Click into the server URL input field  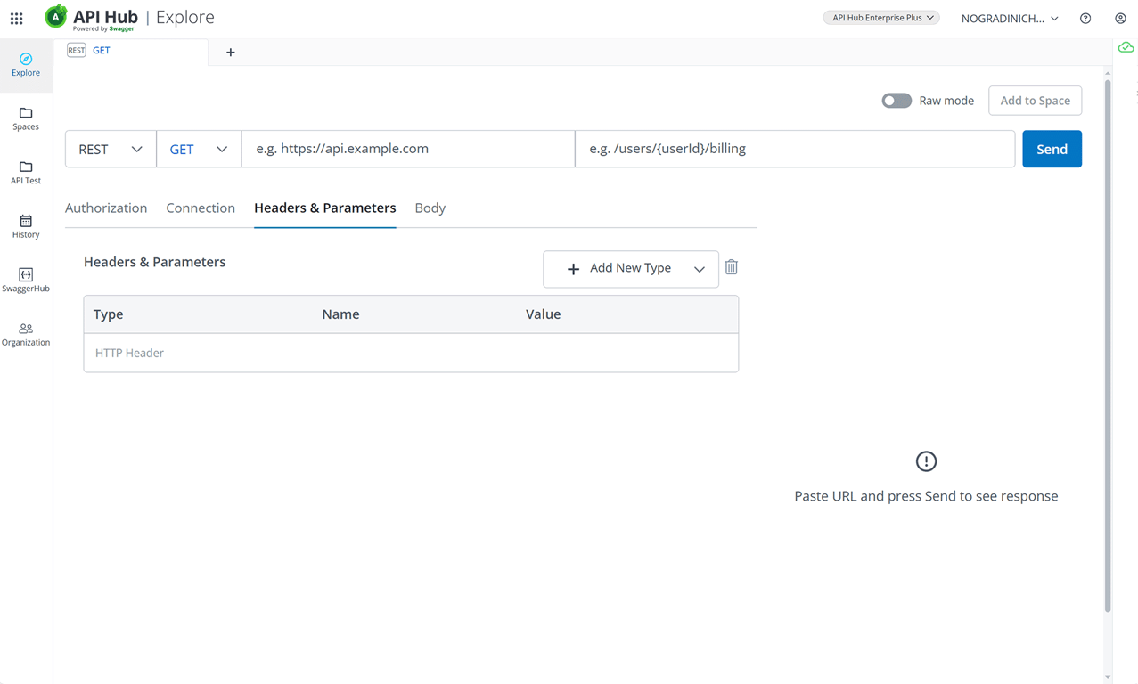pos(408,149)
